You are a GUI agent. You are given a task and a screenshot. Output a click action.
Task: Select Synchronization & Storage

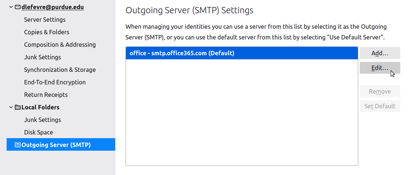click(x=60, y=70)
